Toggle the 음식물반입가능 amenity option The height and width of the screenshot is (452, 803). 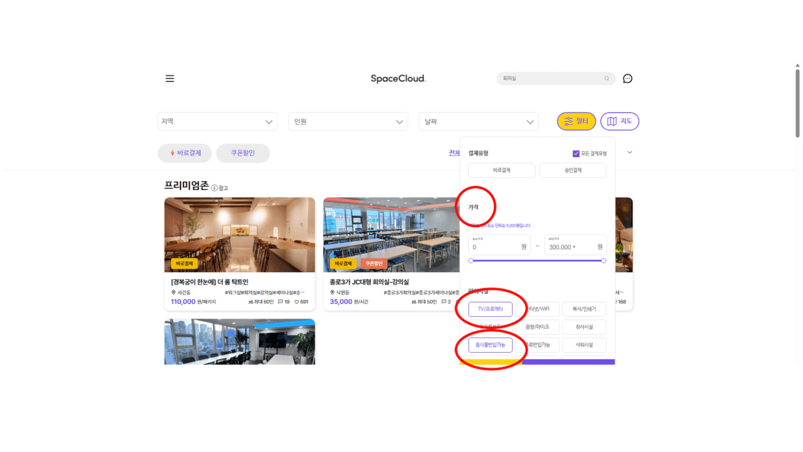490,345
